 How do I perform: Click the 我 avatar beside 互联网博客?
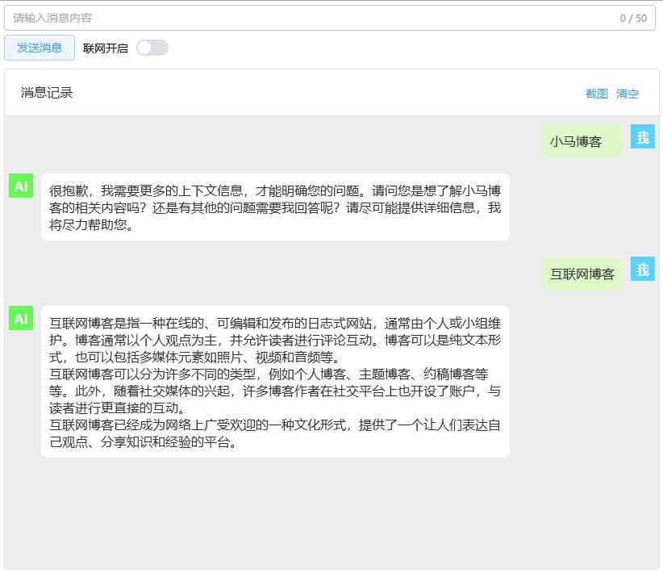[642, 270]
